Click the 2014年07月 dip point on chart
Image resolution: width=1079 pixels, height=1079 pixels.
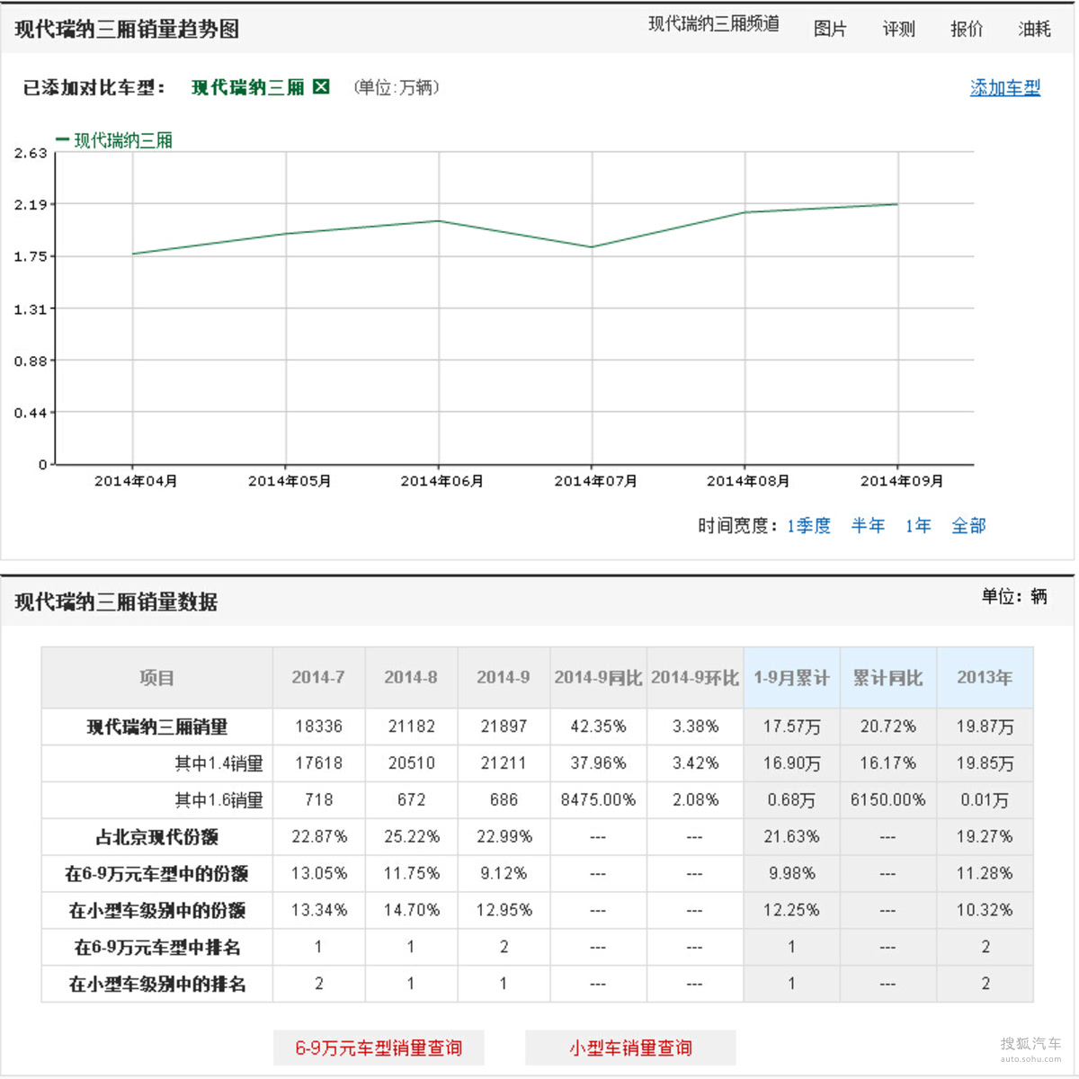592,247
